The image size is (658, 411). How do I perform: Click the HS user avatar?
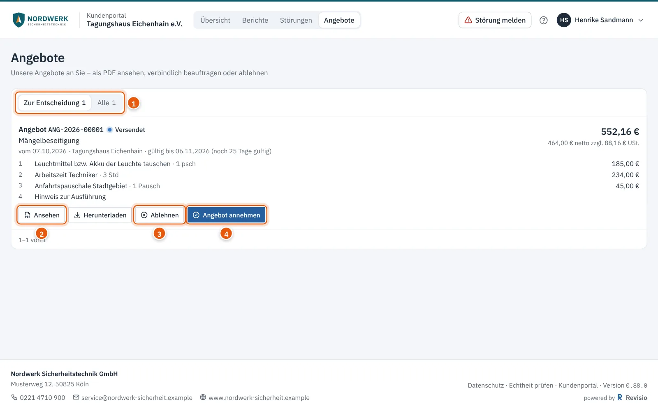tap(564, 20)
